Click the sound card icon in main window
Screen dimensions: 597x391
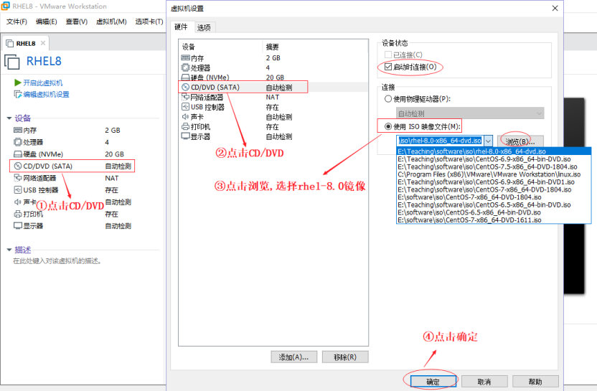(x=17, y=202)
